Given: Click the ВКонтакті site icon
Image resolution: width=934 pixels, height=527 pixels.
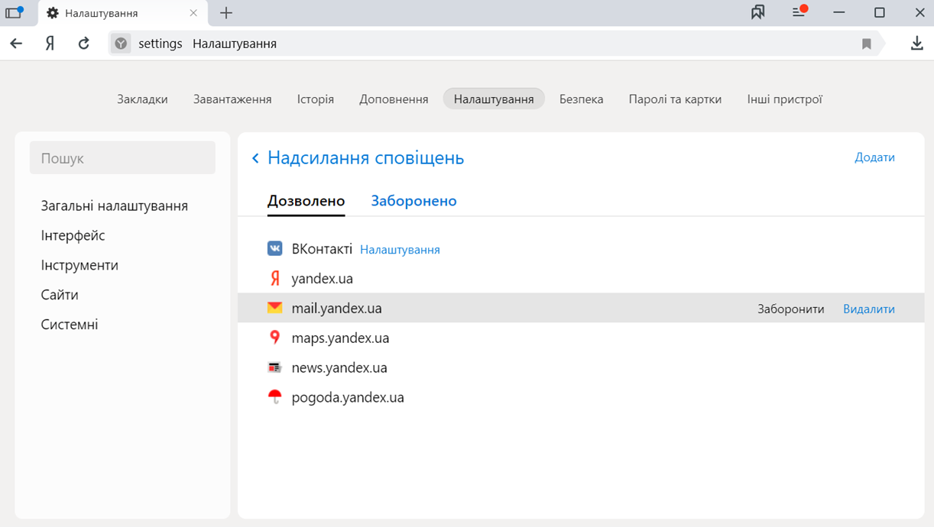Looking at the screenshot, I should (275, 248).
